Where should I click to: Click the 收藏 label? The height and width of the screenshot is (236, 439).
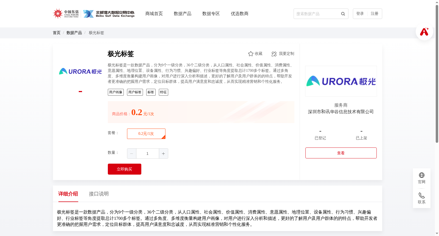click(x=258, y=54)
